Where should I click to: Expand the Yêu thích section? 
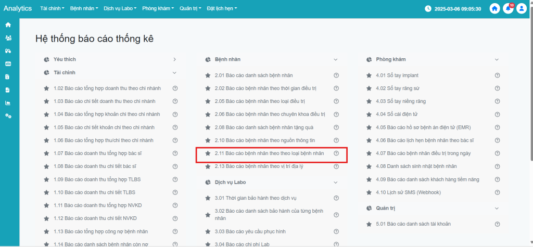tap(174, 60)
